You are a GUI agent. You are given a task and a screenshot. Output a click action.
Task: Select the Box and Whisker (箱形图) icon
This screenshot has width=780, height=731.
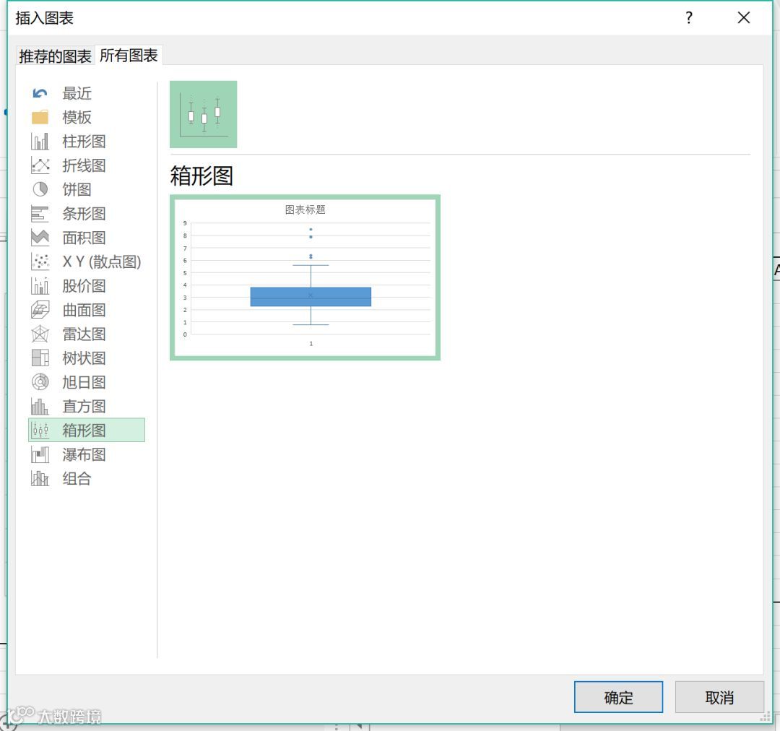(40, 430)
